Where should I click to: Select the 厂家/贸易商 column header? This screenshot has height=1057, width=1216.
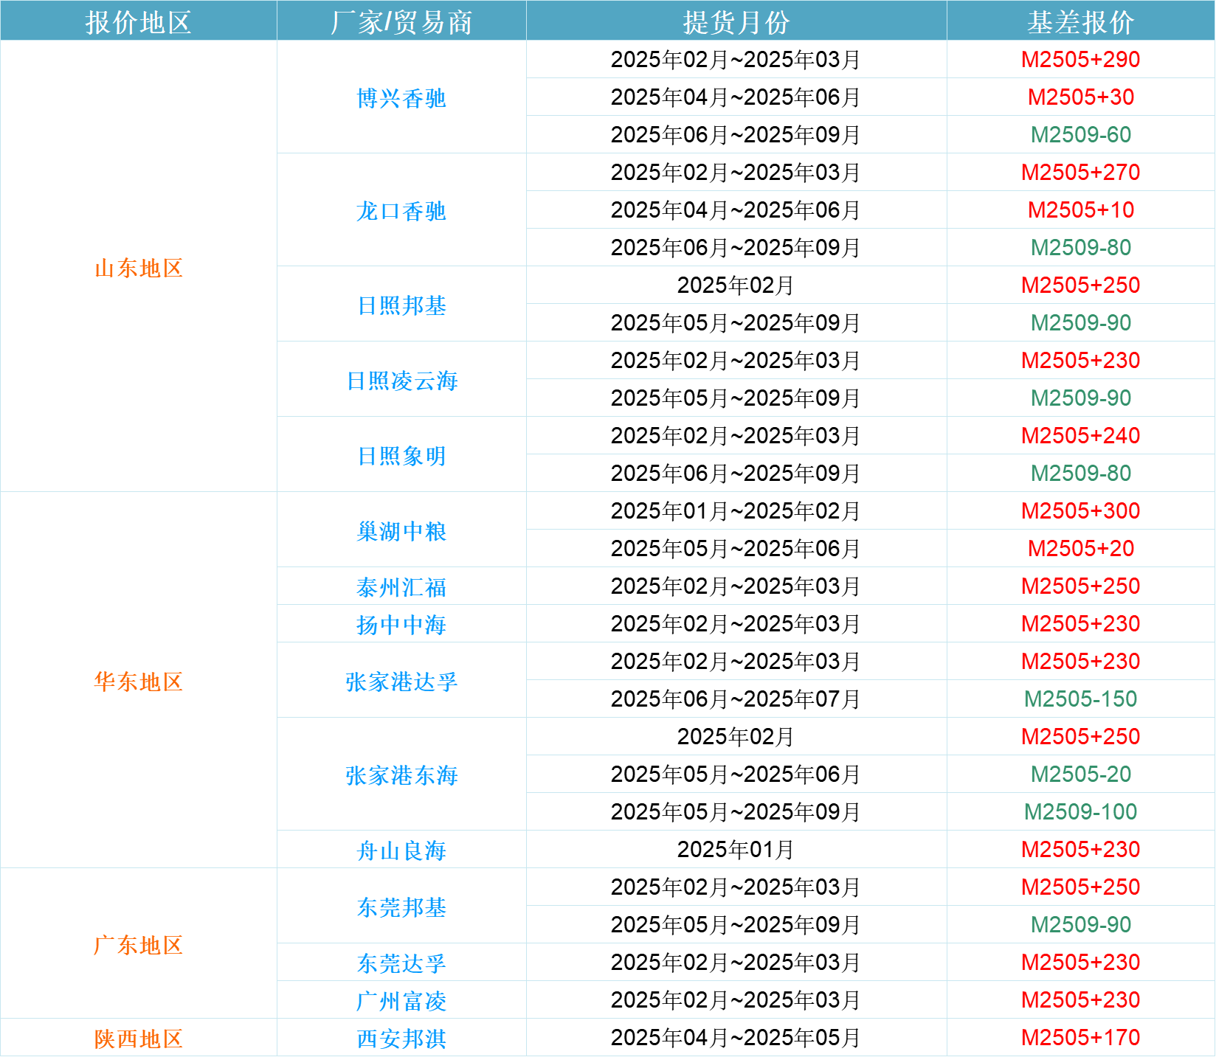[401, 21]
